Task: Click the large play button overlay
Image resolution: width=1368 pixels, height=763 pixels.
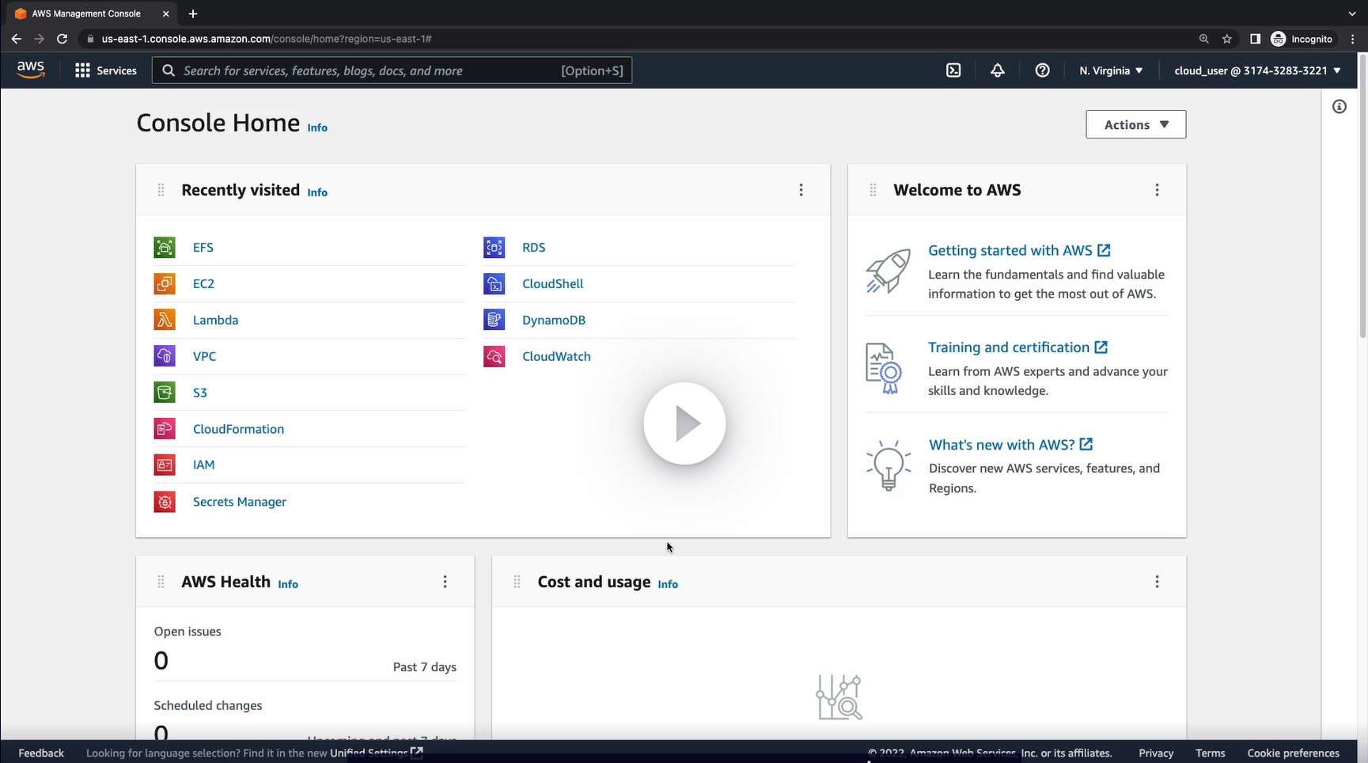Action: click(x=684, y=423)
